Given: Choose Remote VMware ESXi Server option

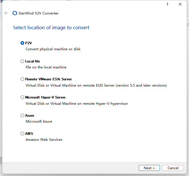Looking at the screenshot, I should (x=23, y=79).
